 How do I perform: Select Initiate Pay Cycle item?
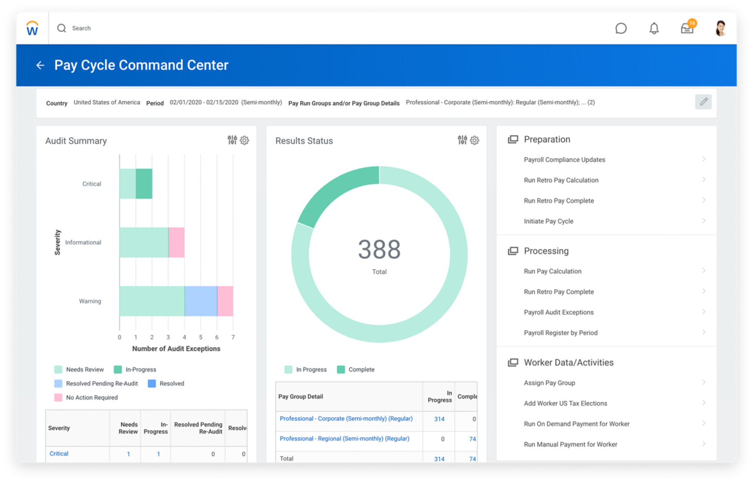pos(548,221)
